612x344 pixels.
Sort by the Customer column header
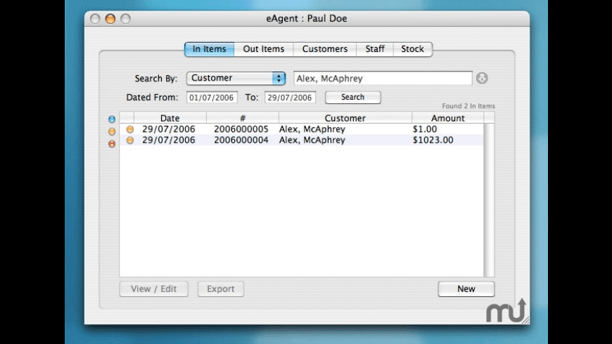coord(345,118)
